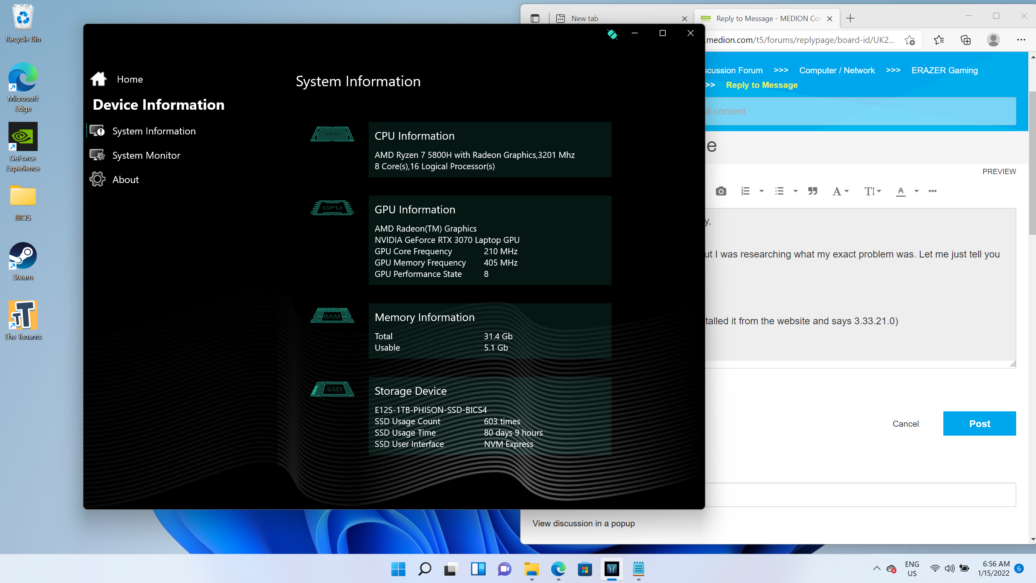Viewport: 1036px width, 583px height.
Task: Add page to favorites star icon
Action: pyautogui.click(x=909, y=40)
